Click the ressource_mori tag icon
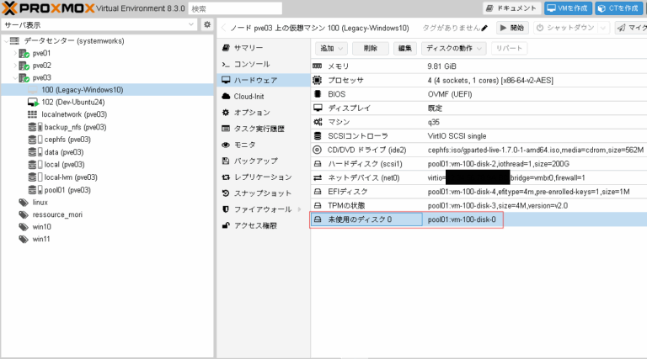 click(x=24, y=215)
